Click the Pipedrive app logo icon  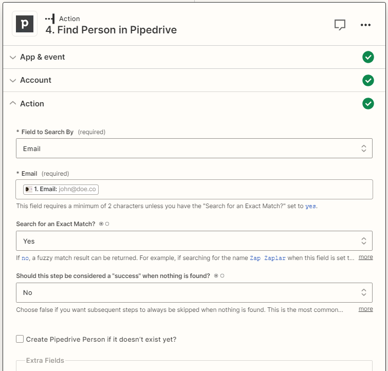coord(25,24)
